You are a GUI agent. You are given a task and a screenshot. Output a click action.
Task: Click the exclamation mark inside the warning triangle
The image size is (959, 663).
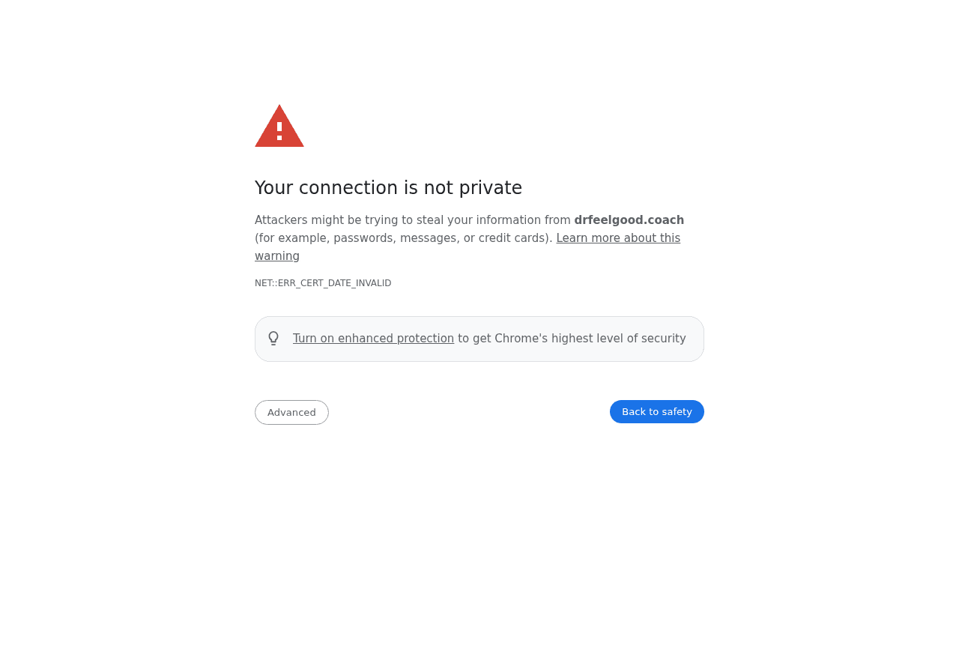279,131
